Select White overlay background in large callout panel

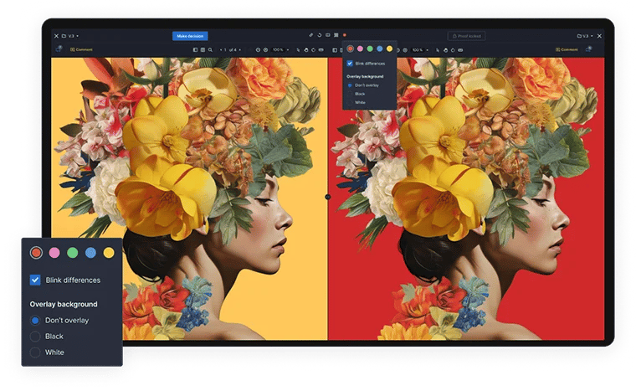coord(35,352)
